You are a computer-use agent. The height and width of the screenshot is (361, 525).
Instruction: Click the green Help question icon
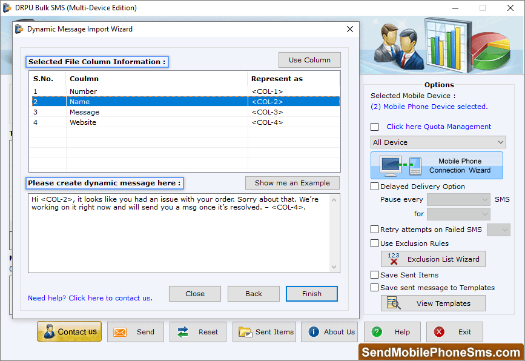(377, 332)
